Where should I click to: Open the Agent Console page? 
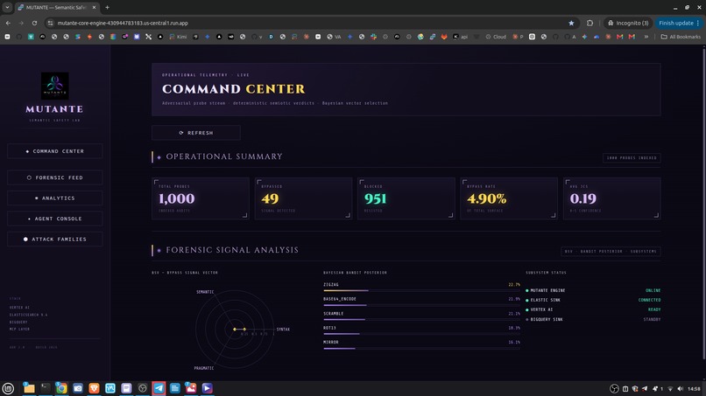point(55,219)
